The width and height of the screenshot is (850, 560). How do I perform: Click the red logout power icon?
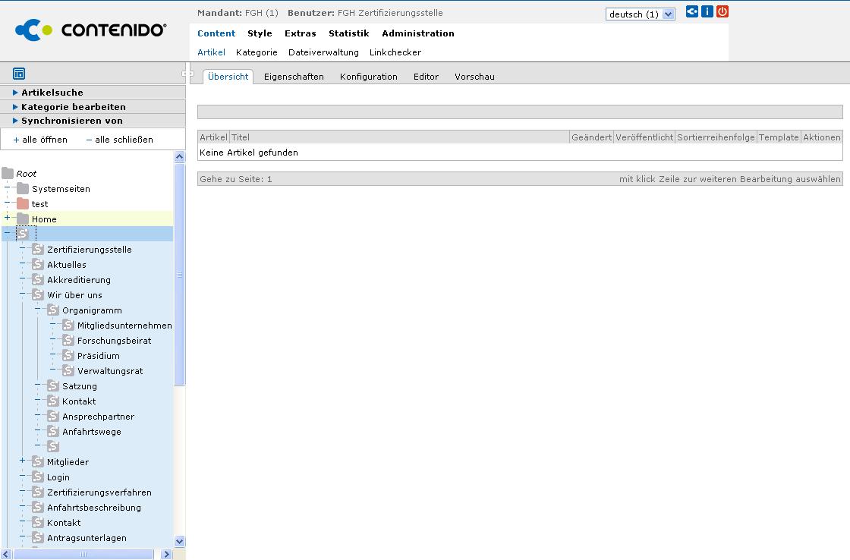pyautogui.click(x=722, y=11)
